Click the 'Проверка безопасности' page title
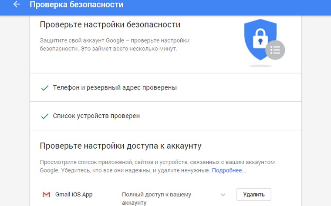 point(76,5)
